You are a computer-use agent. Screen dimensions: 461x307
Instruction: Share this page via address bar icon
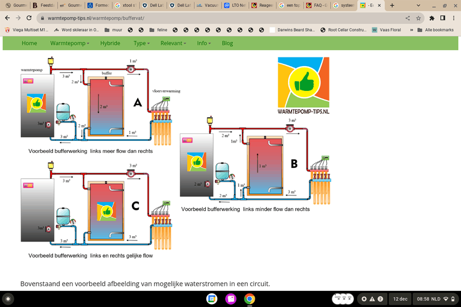pyautogui.click(x=407, y=18)
